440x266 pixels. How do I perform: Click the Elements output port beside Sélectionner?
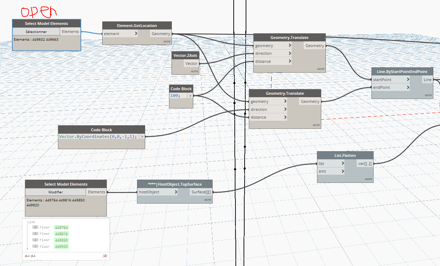point(71,32)
